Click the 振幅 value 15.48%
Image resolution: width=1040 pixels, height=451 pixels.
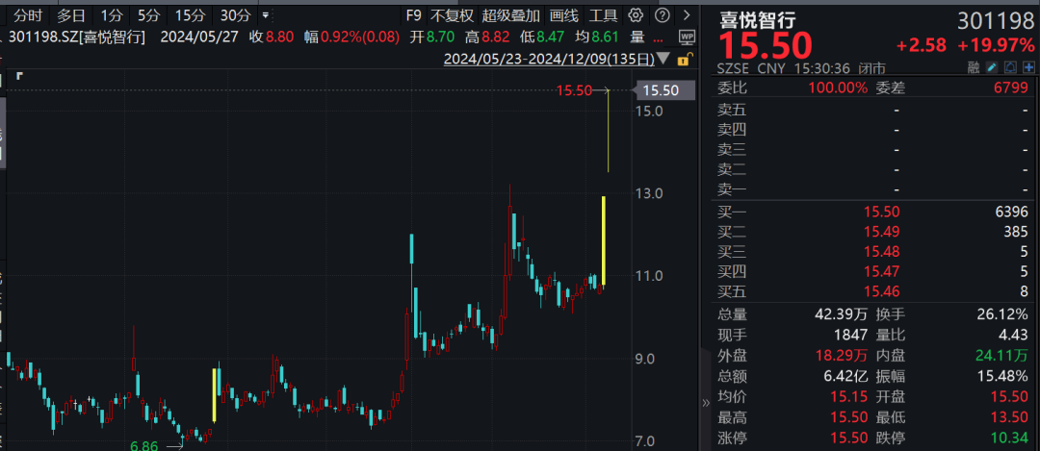1004,377
